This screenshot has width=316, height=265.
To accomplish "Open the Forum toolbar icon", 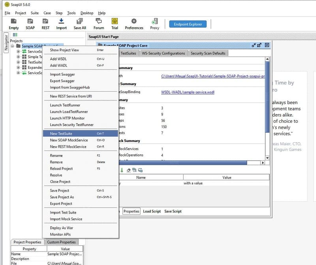I will click(99, 22).
